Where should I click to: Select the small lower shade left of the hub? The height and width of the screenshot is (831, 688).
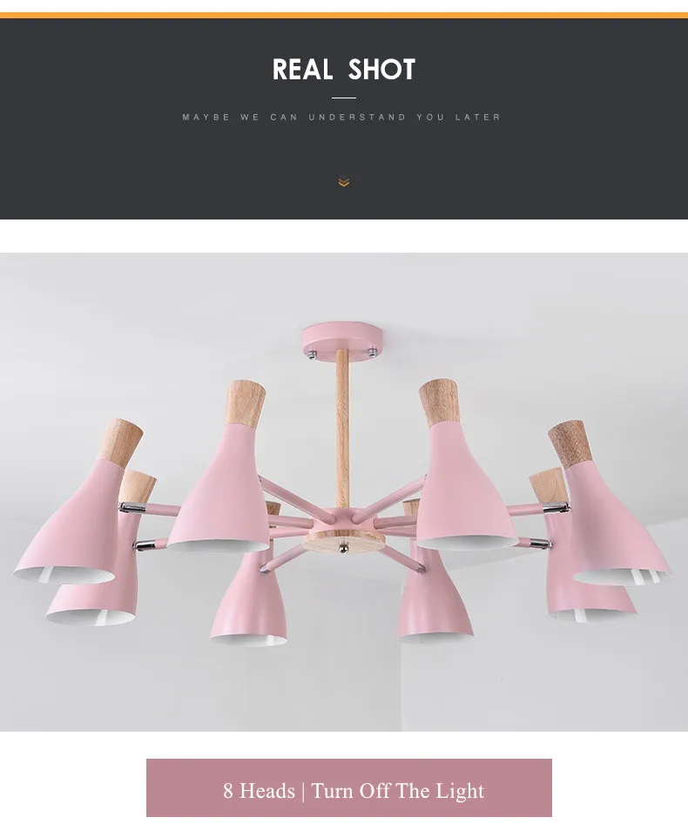(248, 598)
